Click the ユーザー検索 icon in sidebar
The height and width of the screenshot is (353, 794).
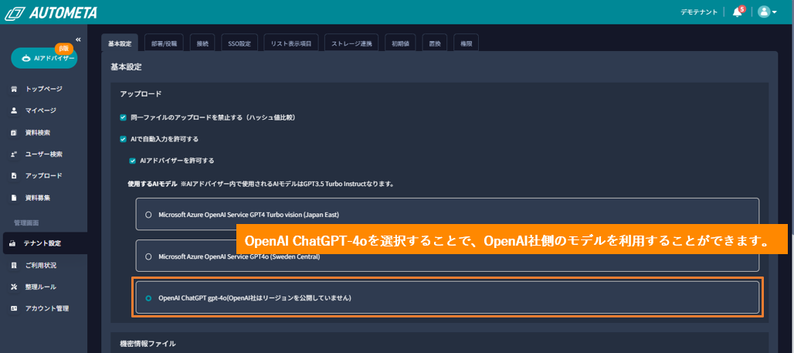[14, 154]
